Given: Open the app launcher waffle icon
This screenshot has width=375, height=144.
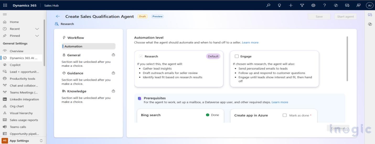Looking at the screenshot, I should (5, 5).
